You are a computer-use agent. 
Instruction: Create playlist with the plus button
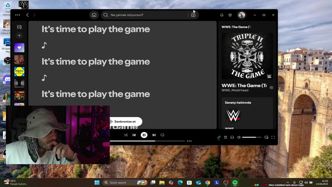point(19,36)
